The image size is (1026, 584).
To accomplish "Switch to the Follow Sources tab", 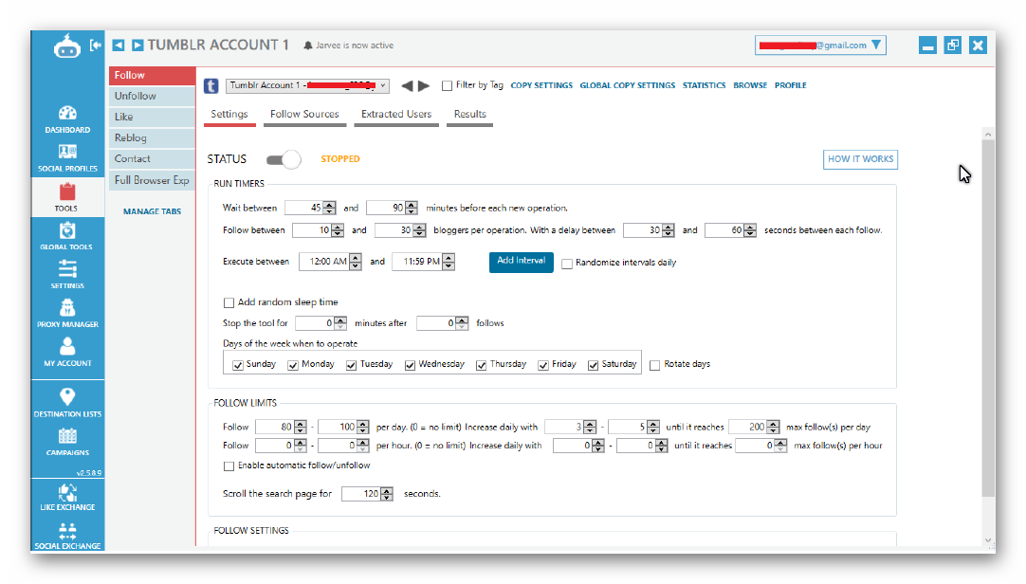I will (x=304, y=115).
